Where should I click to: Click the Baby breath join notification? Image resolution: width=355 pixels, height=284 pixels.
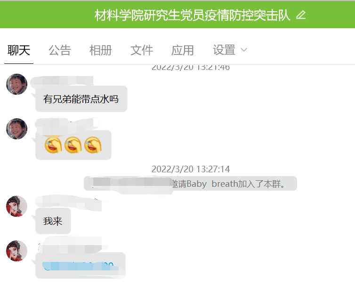pos(190,184)
